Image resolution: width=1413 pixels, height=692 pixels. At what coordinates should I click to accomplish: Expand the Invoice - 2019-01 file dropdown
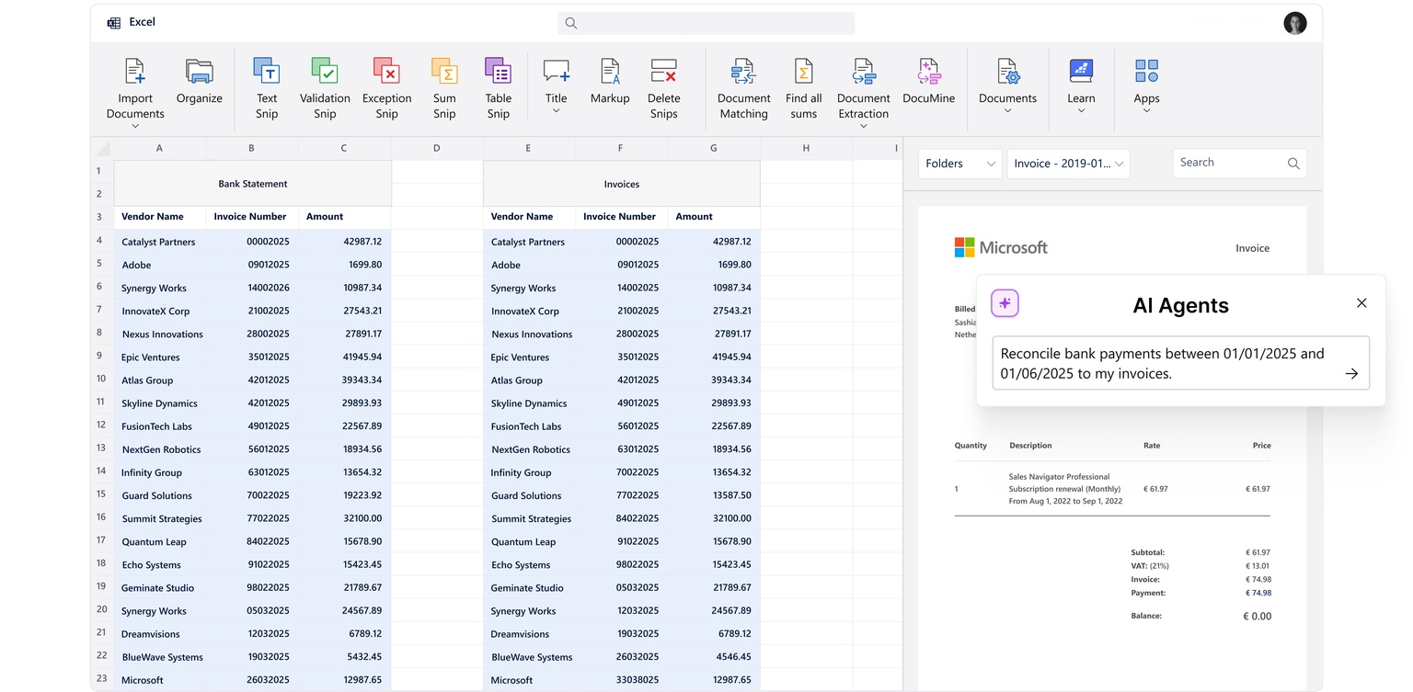(1068, 164)
